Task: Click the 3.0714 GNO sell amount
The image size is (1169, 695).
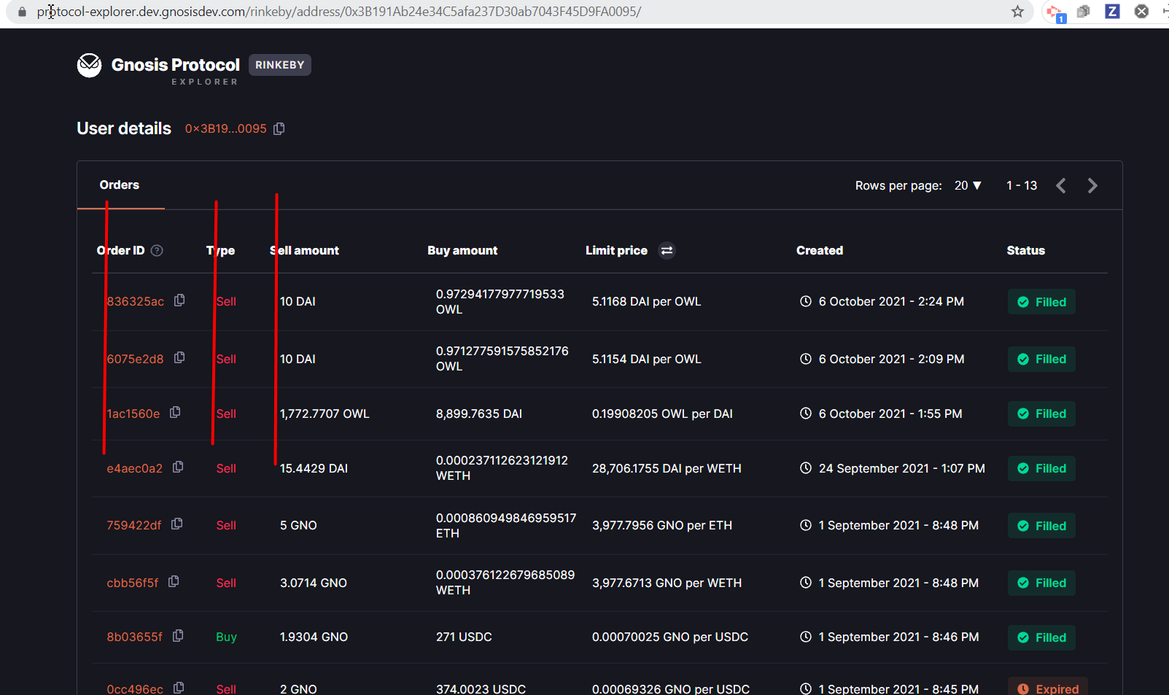Action: click(x=314, y=583)
